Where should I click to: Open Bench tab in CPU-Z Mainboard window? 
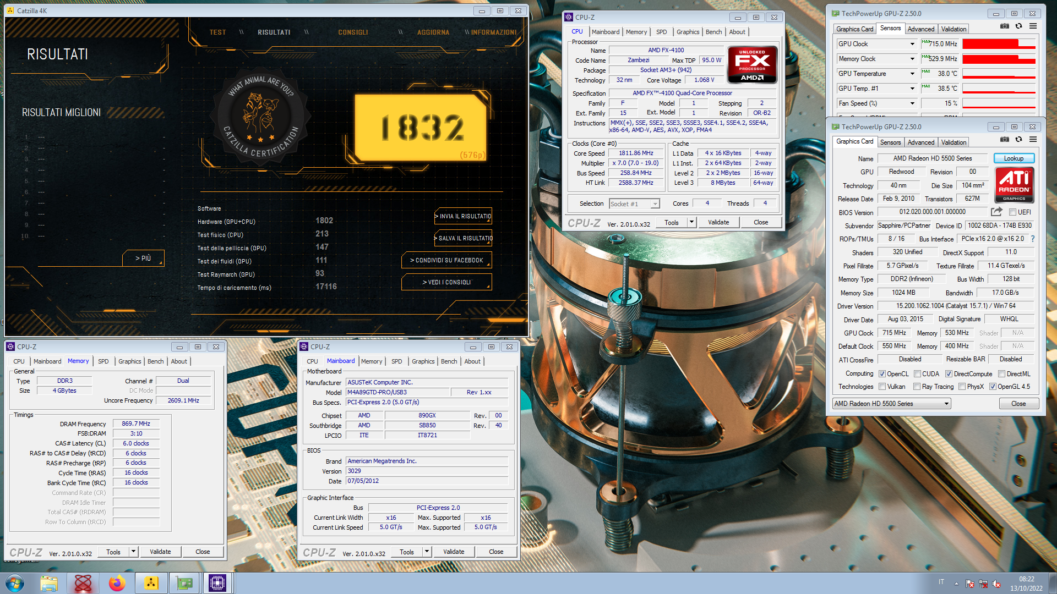449,361
